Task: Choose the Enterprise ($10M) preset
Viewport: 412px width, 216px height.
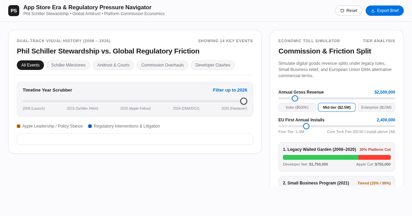Action: tap(376, 107)
